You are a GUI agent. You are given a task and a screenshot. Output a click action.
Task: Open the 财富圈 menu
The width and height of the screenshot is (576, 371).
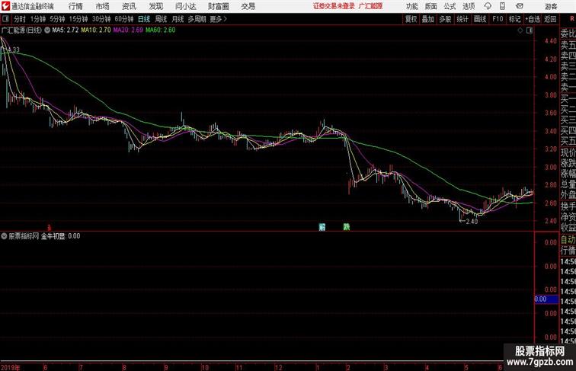(x=218, y=6)
